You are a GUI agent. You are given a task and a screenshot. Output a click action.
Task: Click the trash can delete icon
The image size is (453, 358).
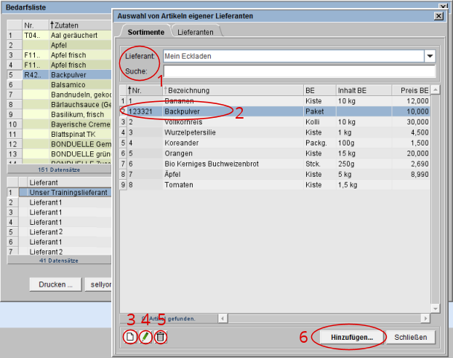[x=161, y=337]
